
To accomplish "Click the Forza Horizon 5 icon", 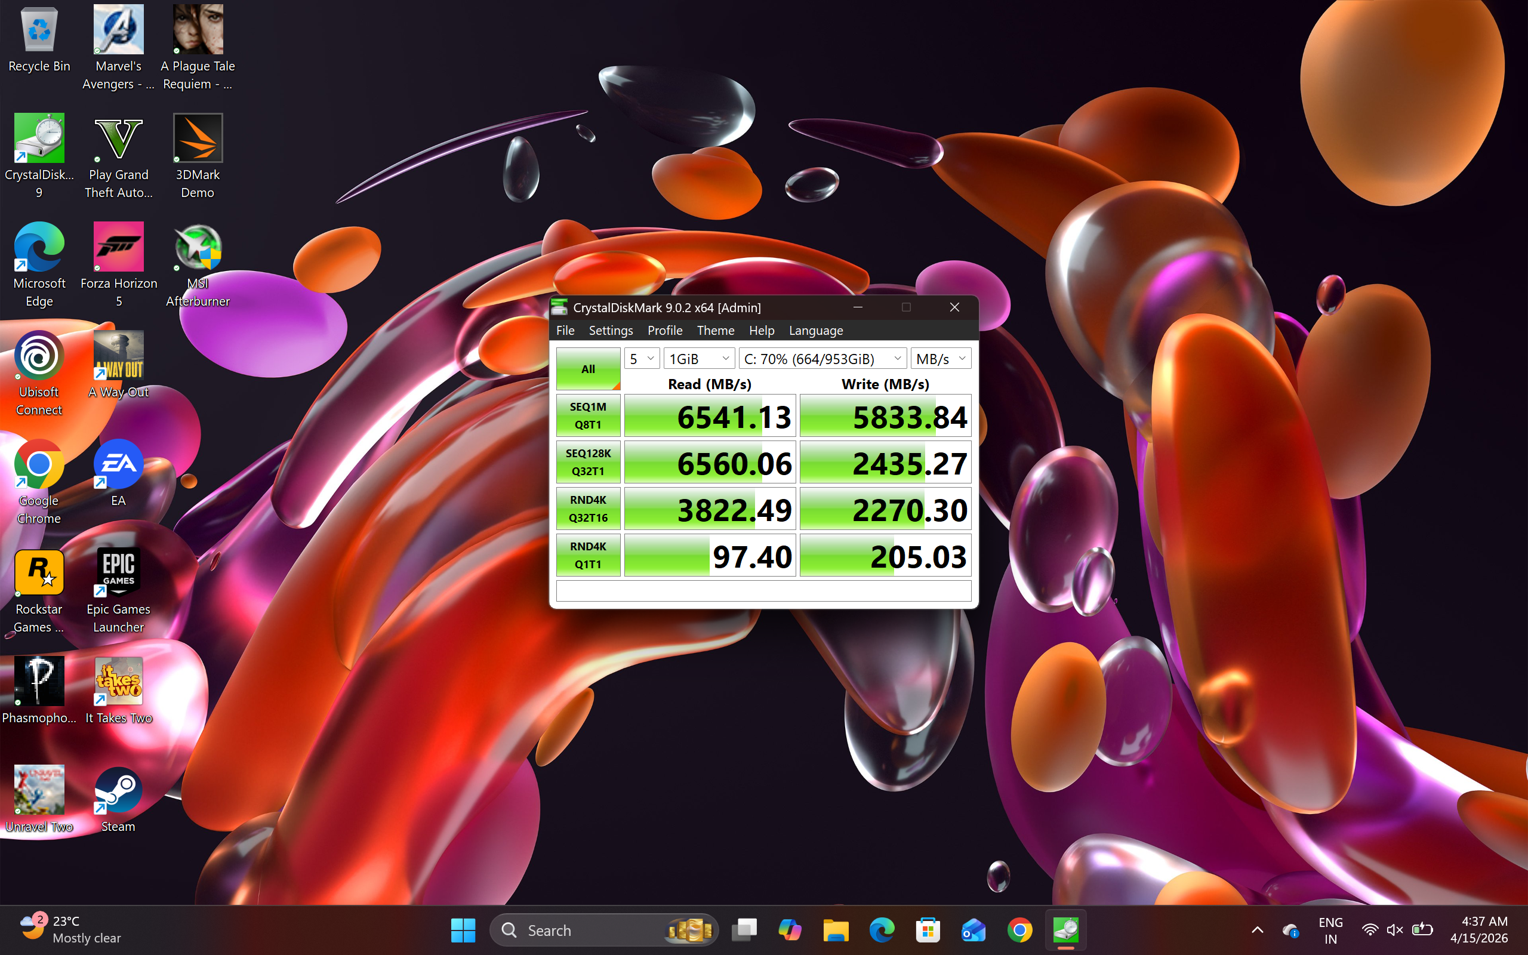I will [x=118, y=248].
